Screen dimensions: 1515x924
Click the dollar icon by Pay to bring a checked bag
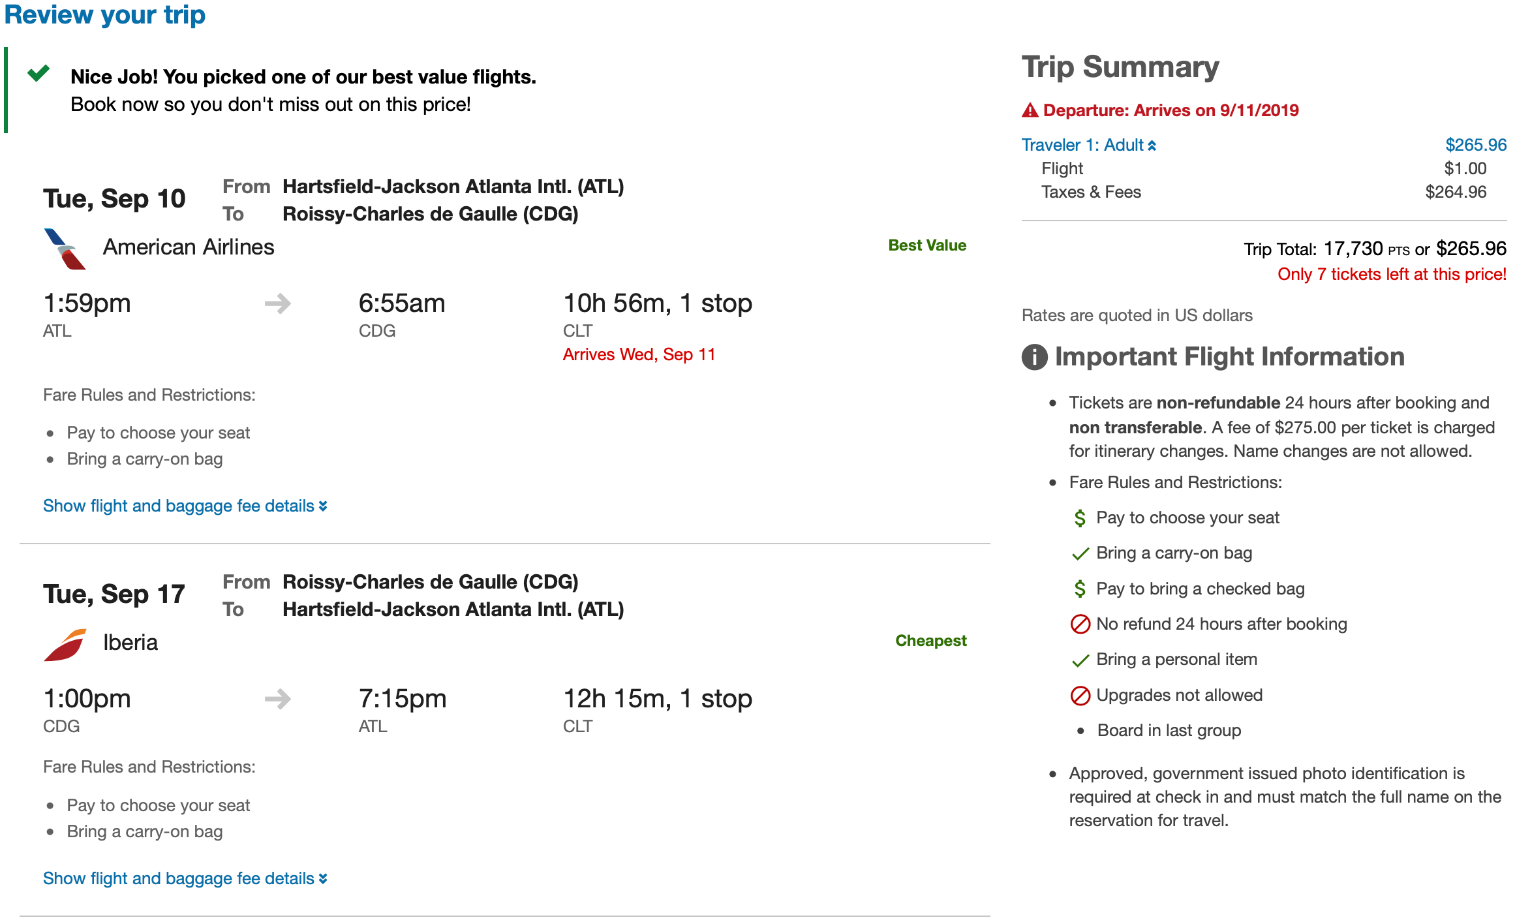(1080, 589)
